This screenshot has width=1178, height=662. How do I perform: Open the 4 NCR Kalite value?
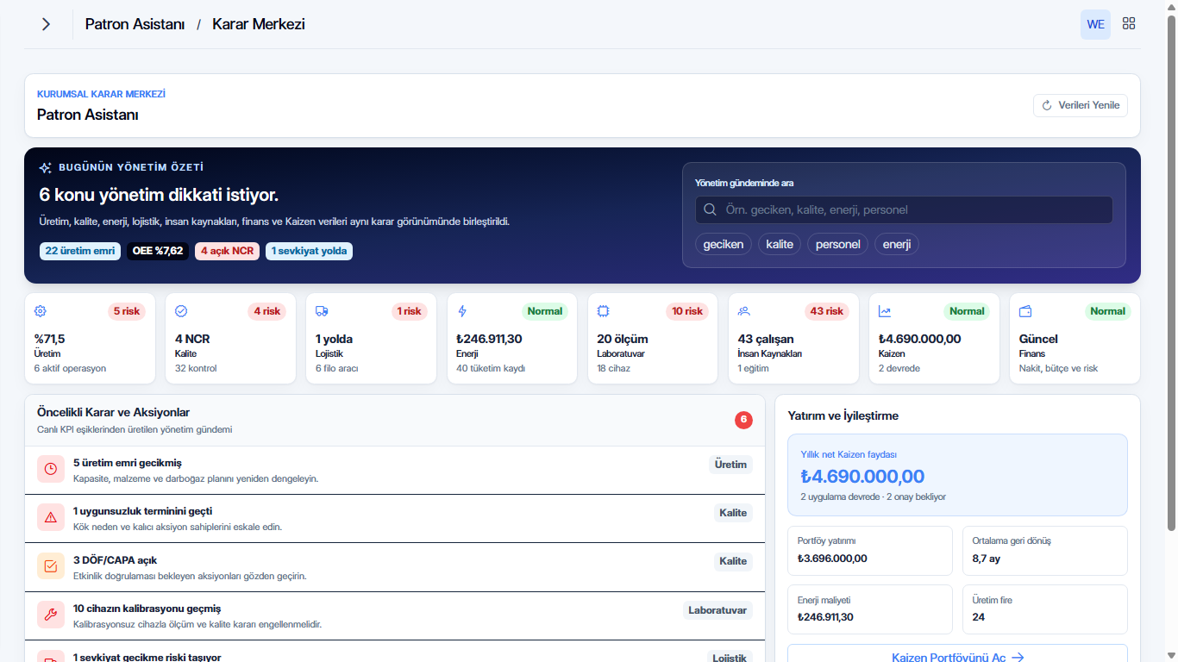click(192, 339)
